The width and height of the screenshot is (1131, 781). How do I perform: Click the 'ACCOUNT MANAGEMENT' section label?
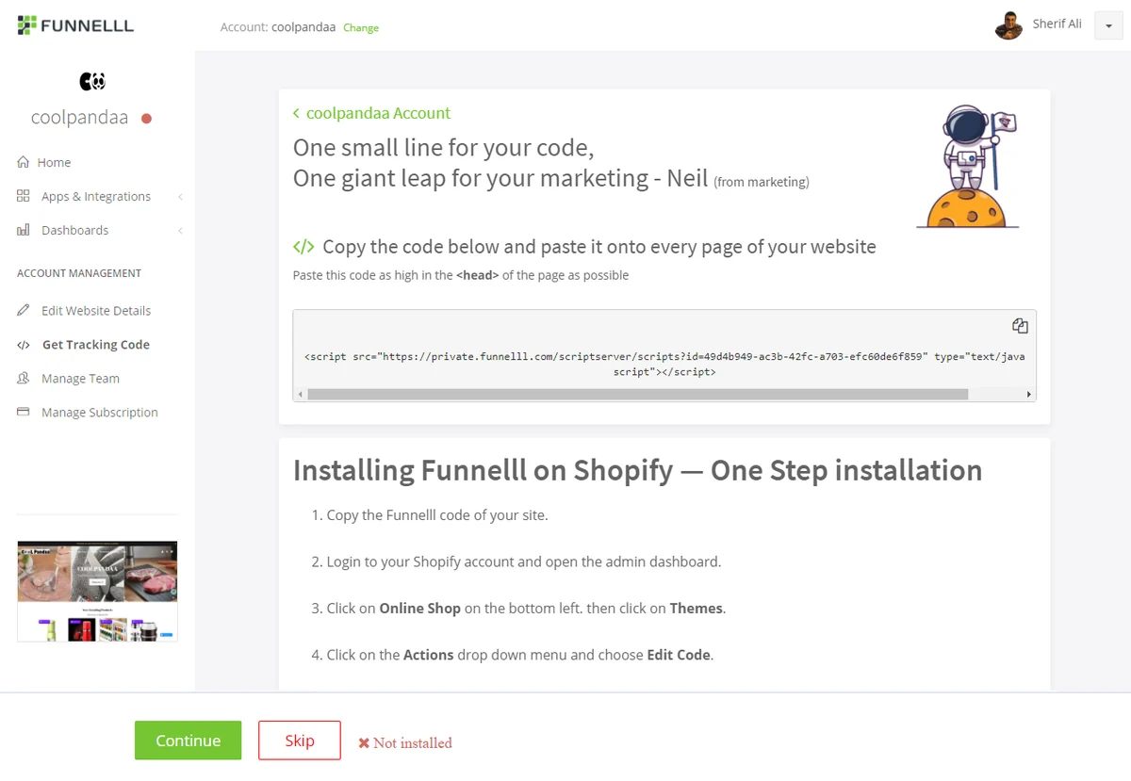(x=79, y=273)
